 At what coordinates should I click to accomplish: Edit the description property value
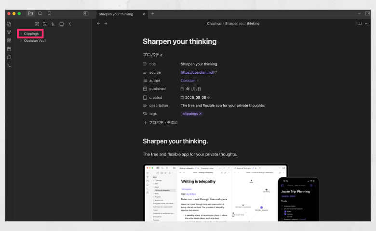[x=223, y=105]
